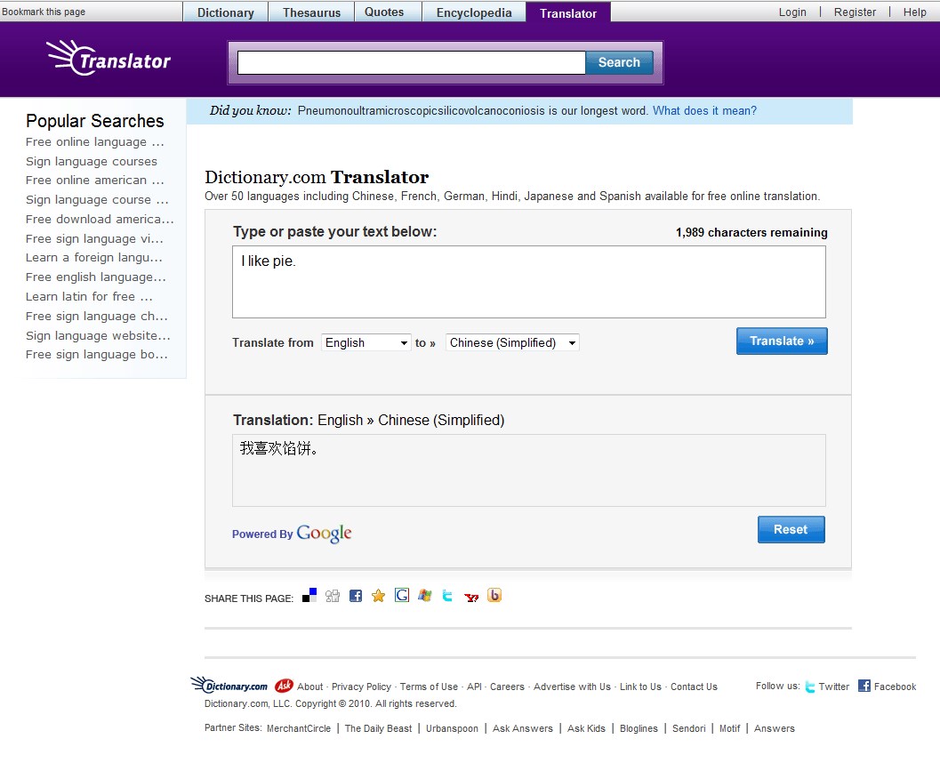This screenshot has width=940, height=763.
Task: Click Bookmark this page link
Action: pos(44,12)
